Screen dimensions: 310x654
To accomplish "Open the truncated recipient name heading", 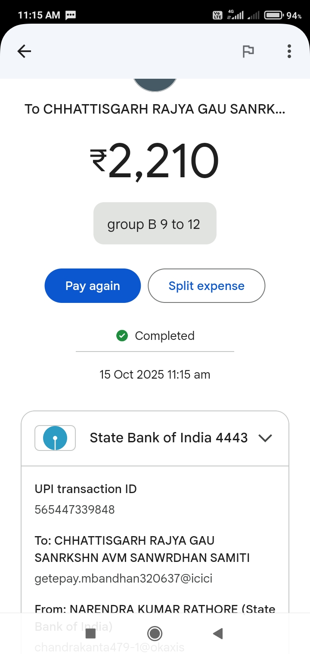I will click(x=155, y=109).
